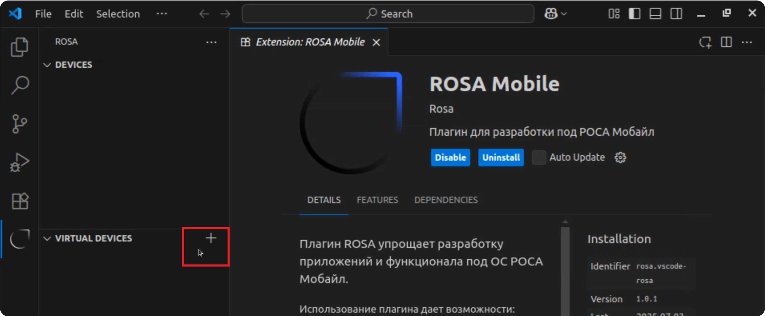Open the Copilot chat icon
The width and height of the screenshot is (765, 316).
[x=551, y=14]
